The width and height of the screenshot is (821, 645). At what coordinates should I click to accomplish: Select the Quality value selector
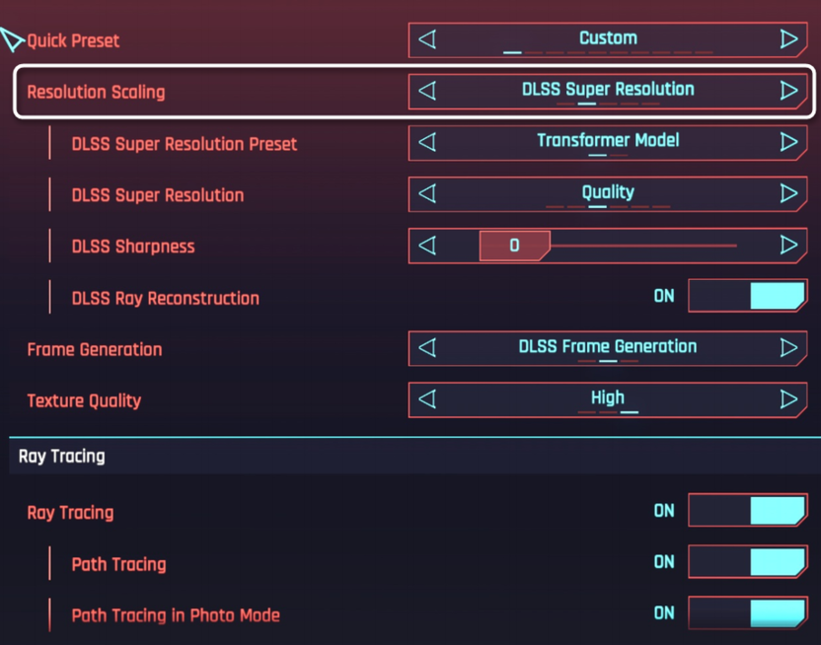(x=608, y=193)
